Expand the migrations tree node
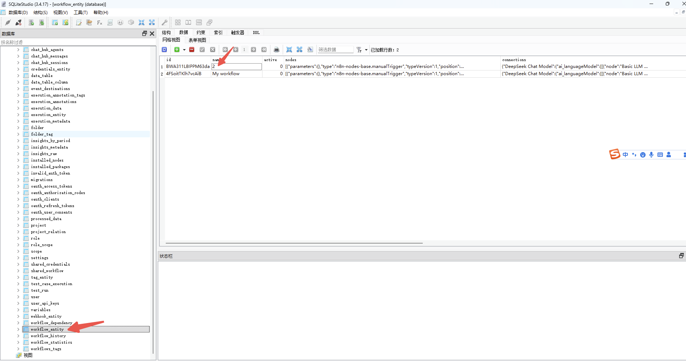 [x=18, y=180]
